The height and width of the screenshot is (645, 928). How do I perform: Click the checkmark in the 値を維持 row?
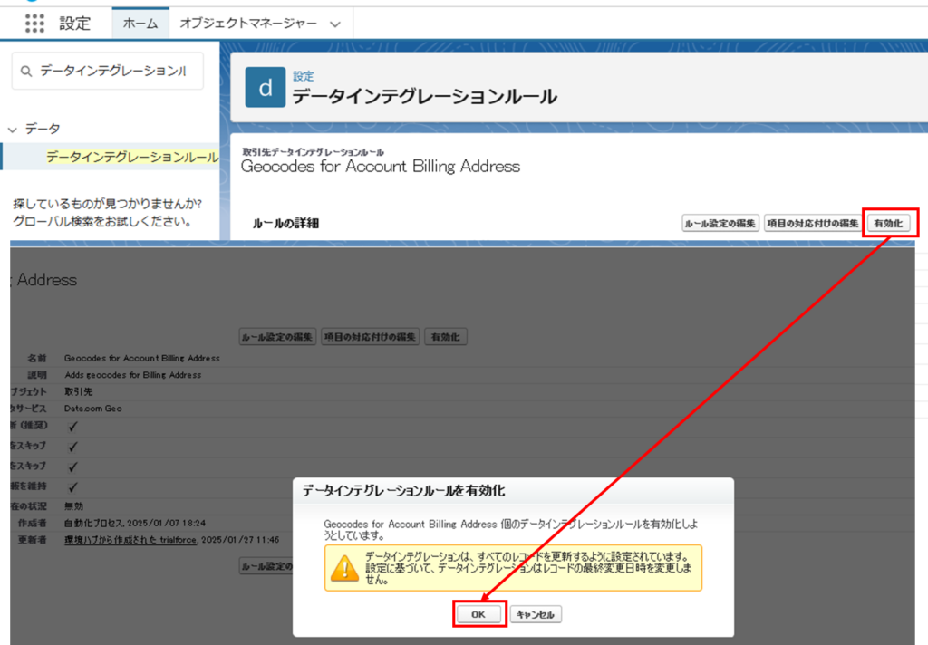point(73,487)
